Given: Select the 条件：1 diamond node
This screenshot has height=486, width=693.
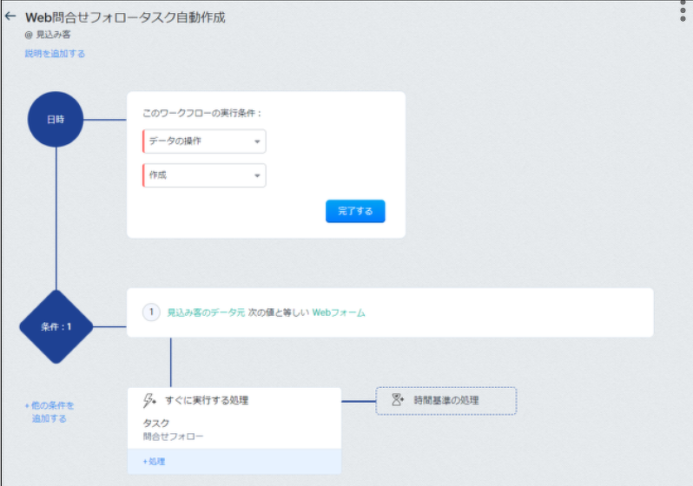Looking at the screenshot, I should (56, 327).
